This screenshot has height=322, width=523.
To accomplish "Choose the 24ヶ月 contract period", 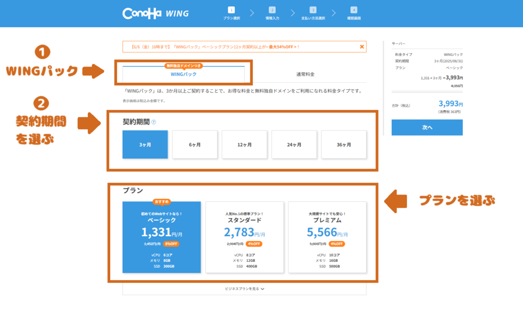I will tap(294, 145).
